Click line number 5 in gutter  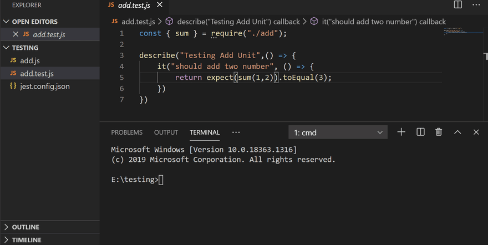(121, 78)
